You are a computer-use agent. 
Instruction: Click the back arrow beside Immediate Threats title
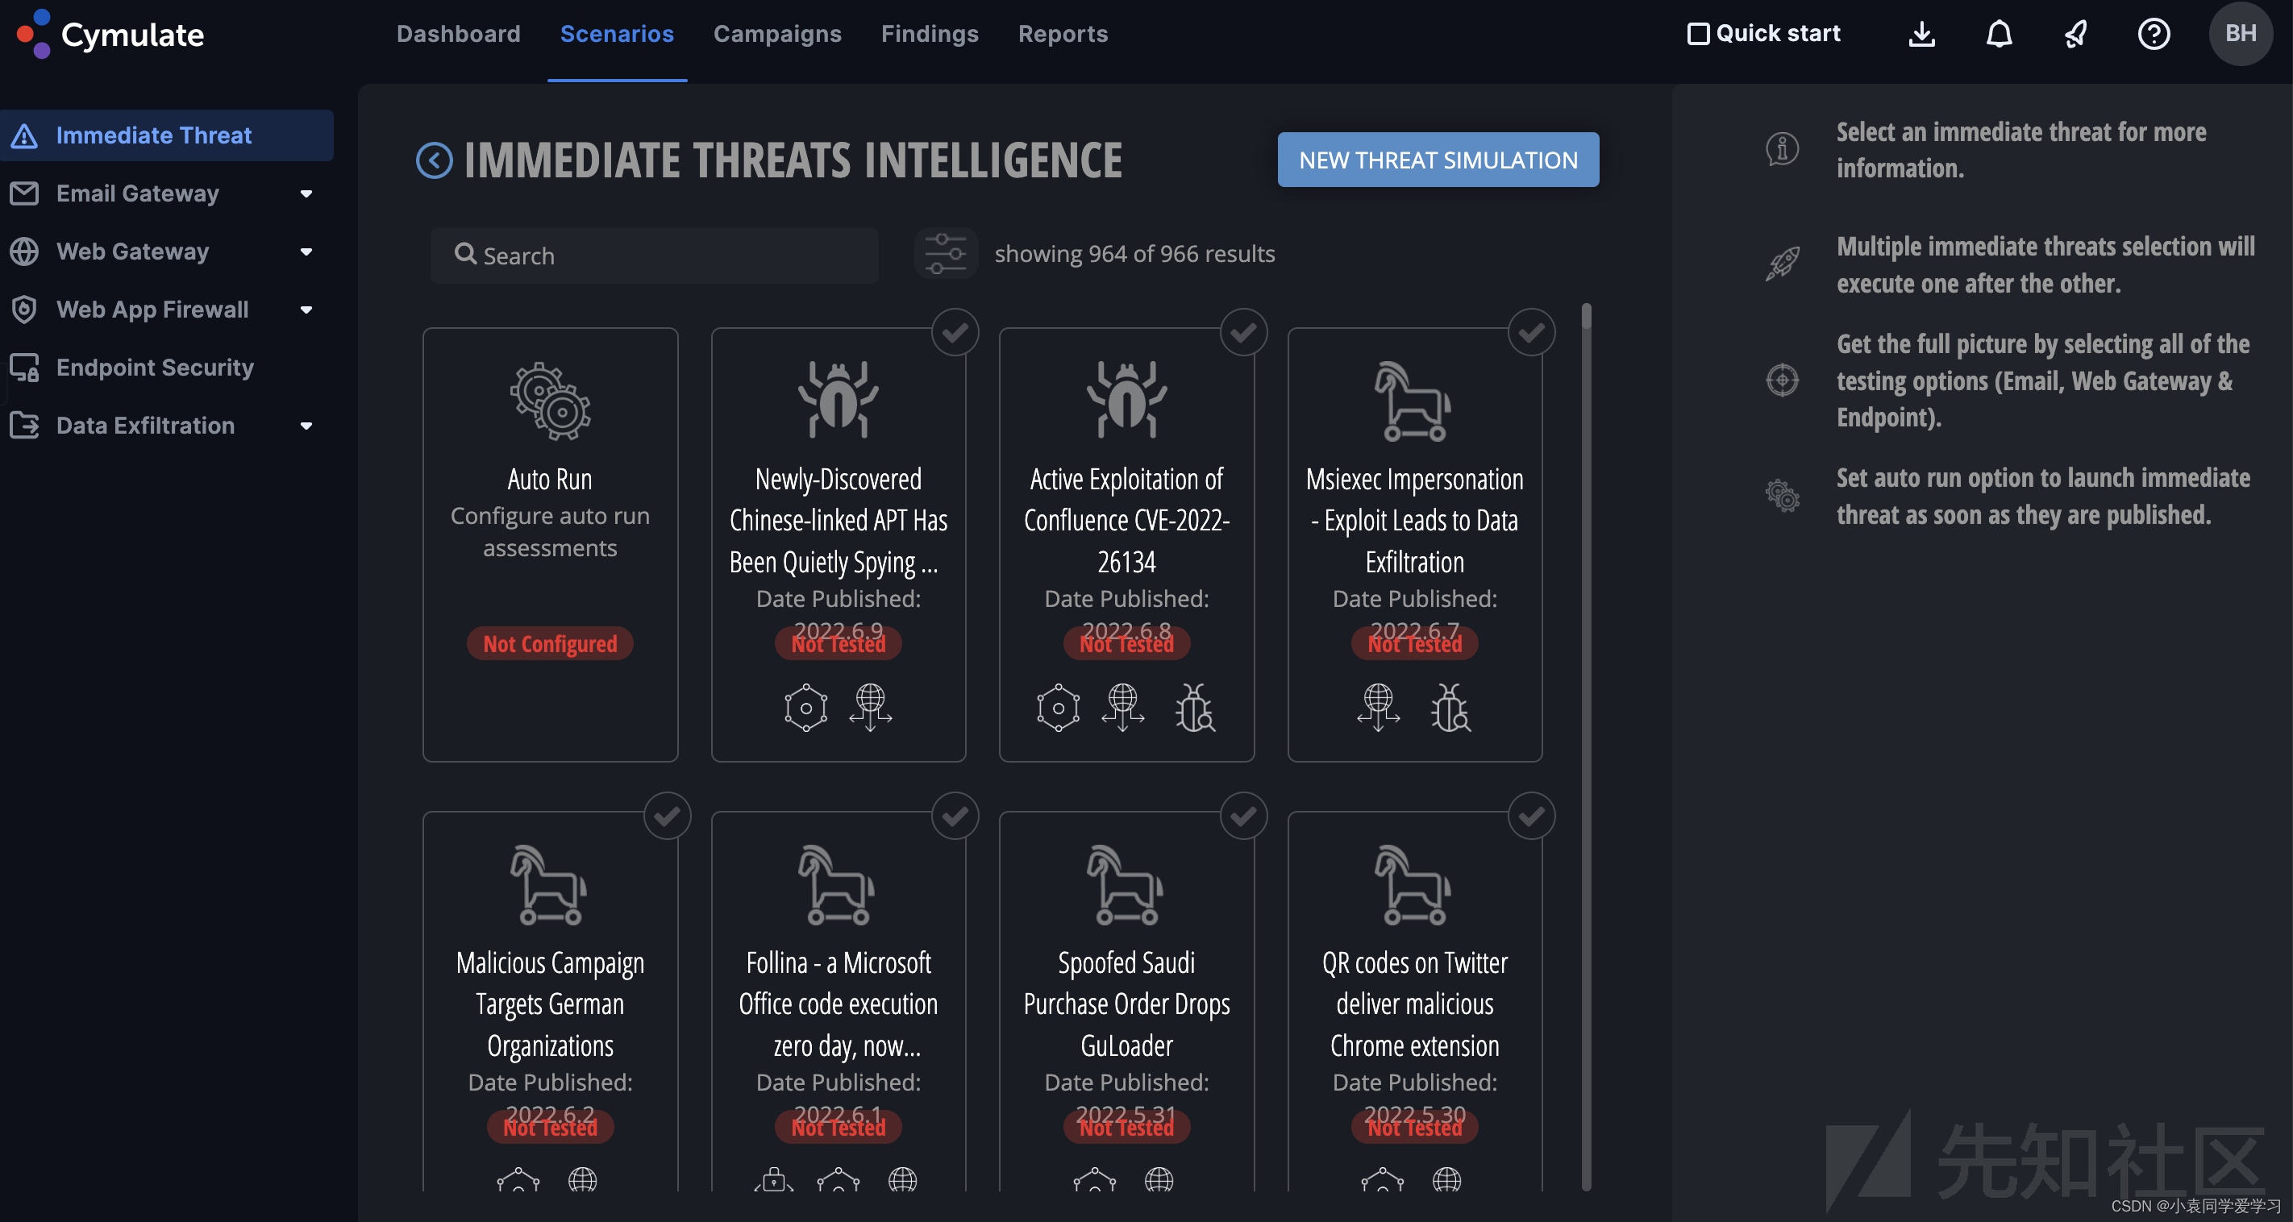[x=435, y=160]
